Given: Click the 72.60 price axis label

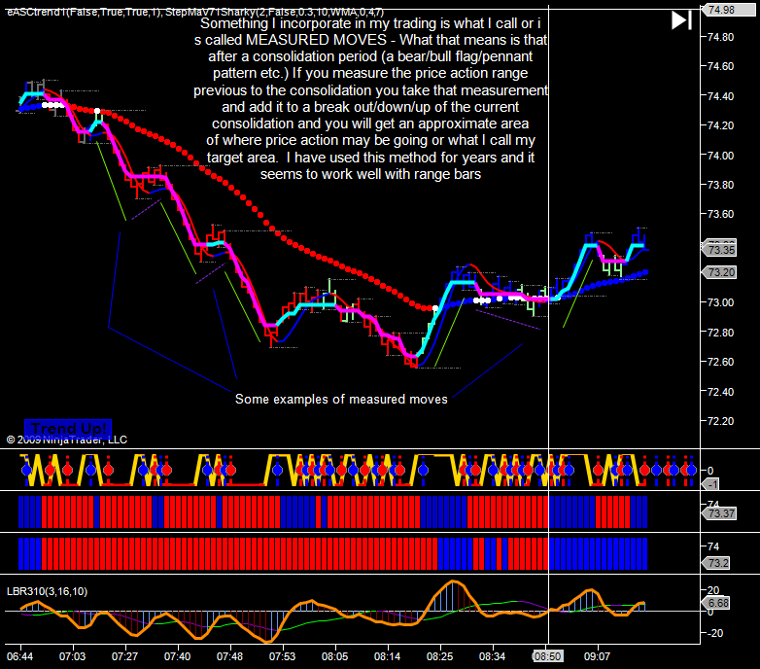Looking at the screenshot, I should 721,362.
